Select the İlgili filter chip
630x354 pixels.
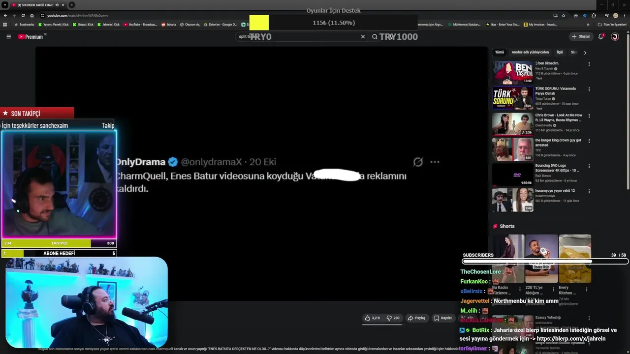pyautogui.click(x=560, y=52)
